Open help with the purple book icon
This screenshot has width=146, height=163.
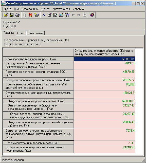(x=92, y=15)
